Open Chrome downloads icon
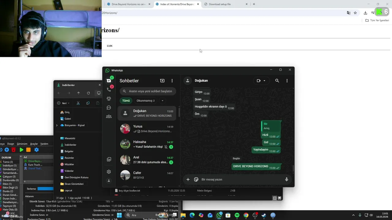This screenshot has height=220, width=392. [x=365, y=13]
